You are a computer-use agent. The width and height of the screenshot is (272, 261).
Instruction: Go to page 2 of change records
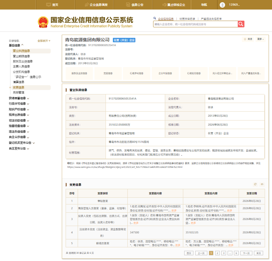[x=217, y=253]
